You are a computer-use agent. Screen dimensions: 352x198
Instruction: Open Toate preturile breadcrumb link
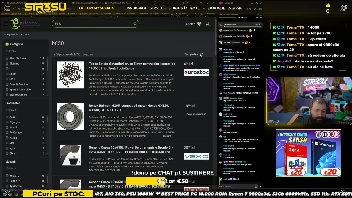(x=10, y=35)
